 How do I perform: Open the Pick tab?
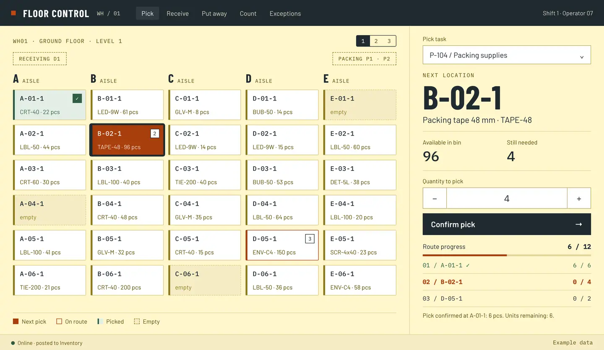pyautogui.click(x=148, y=13)
